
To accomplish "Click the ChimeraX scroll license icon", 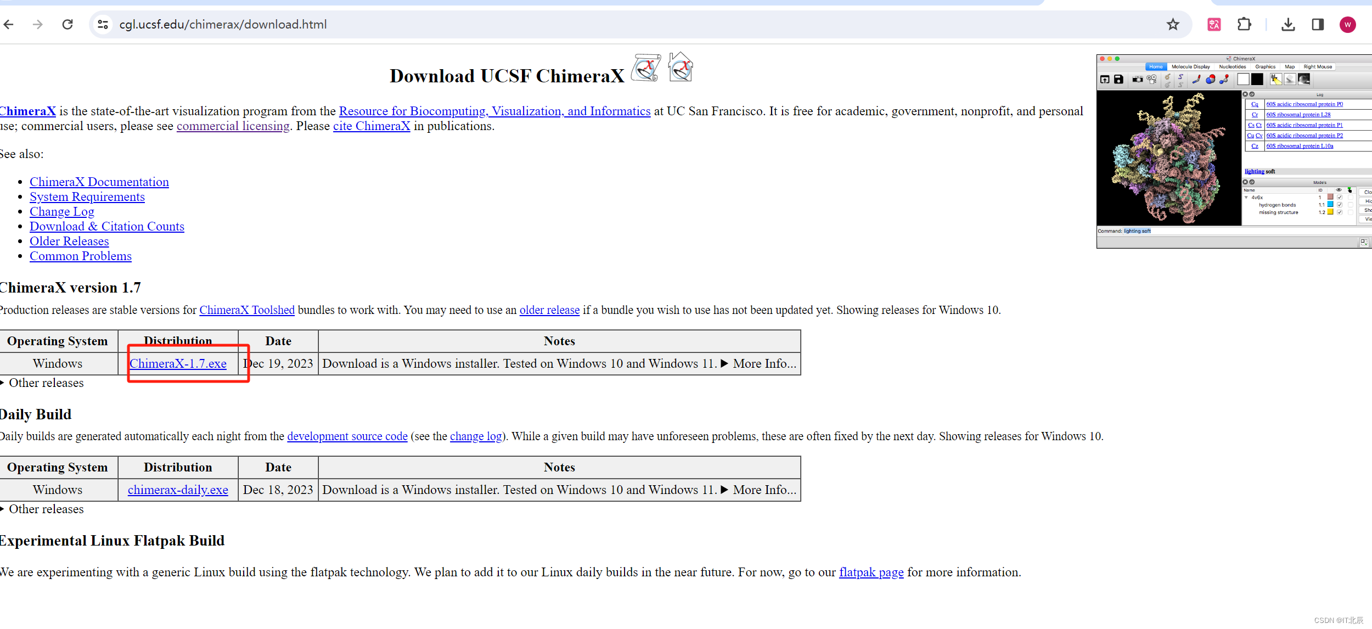I will pos(646,68).
